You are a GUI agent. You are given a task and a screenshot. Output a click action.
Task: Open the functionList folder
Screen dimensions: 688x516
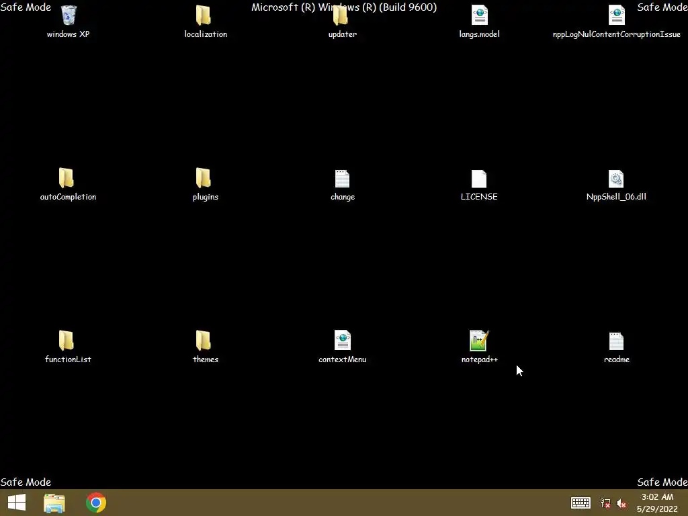(x=67, y=341)
